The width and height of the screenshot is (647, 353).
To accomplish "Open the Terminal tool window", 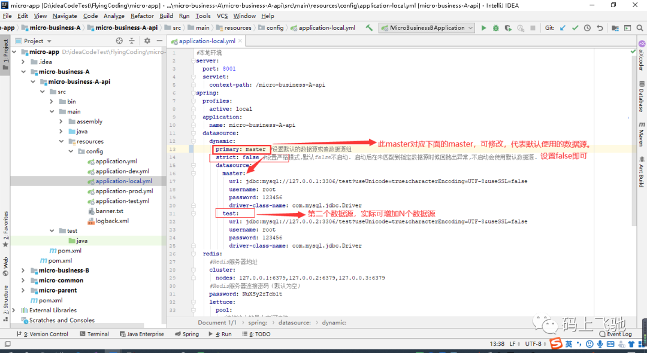I will click(x=95, y=334).
